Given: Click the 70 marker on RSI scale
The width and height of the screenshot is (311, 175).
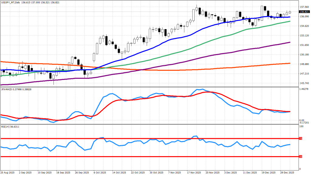Looking at the screenshot, I should 301,139.
